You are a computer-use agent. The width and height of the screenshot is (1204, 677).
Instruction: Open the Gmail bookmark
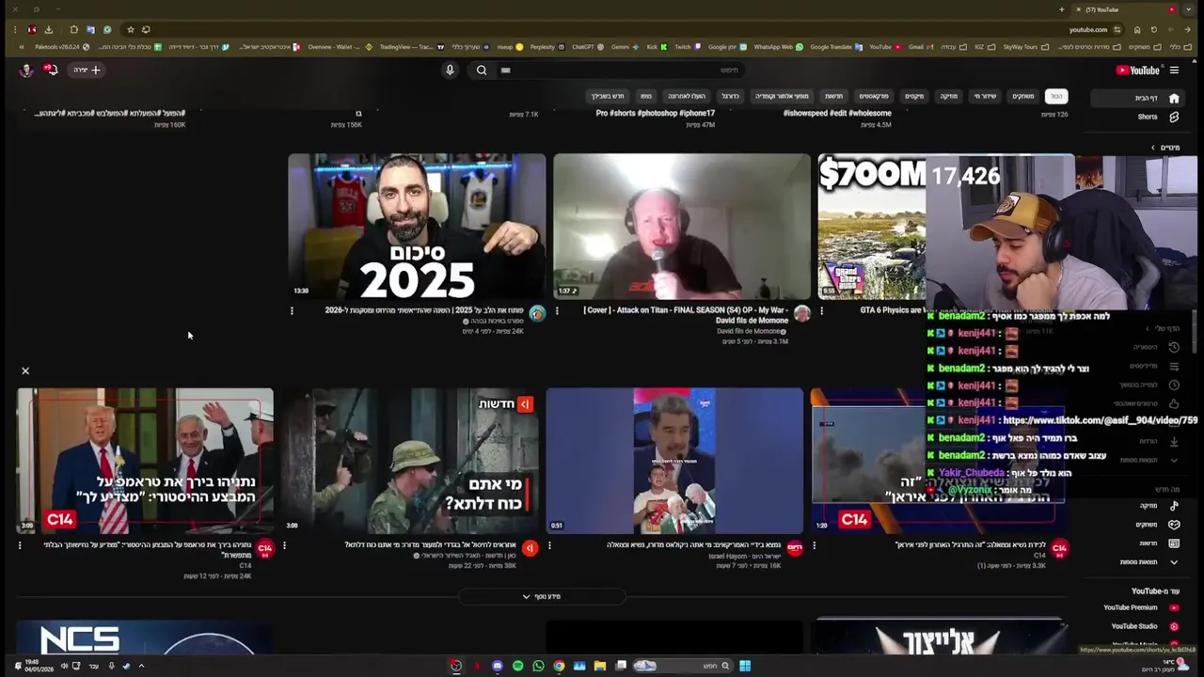click(922, 46)
